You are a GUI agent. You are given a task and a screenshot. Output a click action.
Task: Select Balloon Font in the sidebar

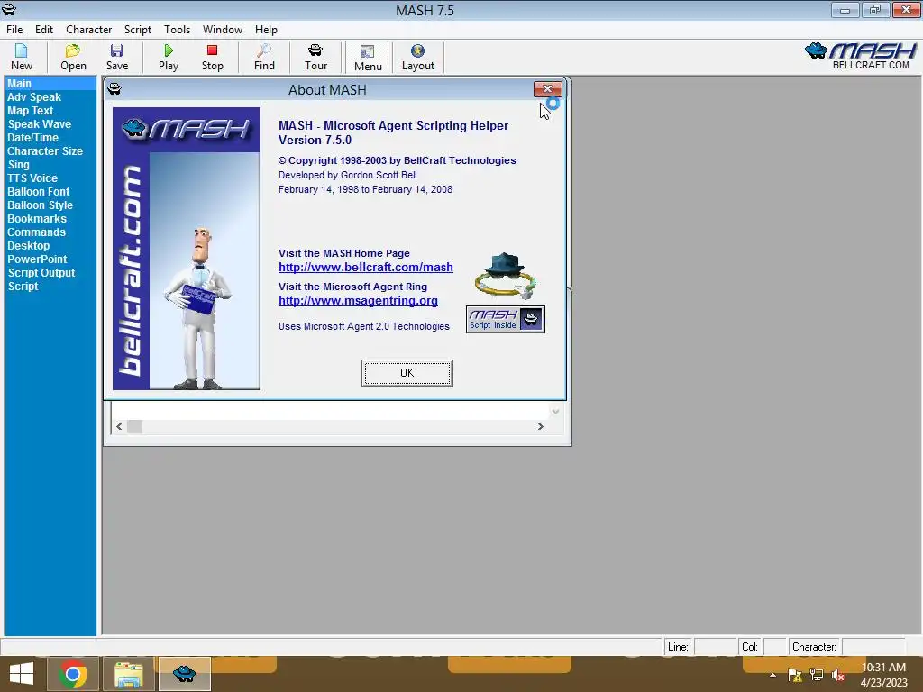[50, 192]
